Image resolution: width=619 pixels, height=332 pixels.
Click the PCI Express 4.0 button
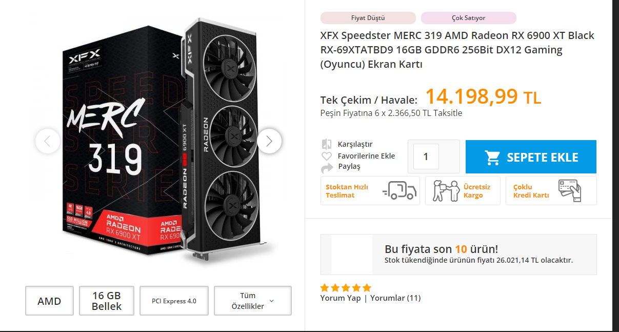(x=174, y=301)
